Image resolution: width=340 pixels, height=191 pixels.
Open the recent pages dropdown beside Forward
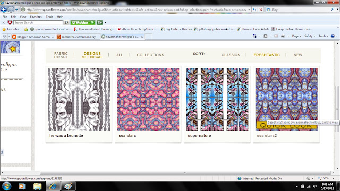[16, 10]
